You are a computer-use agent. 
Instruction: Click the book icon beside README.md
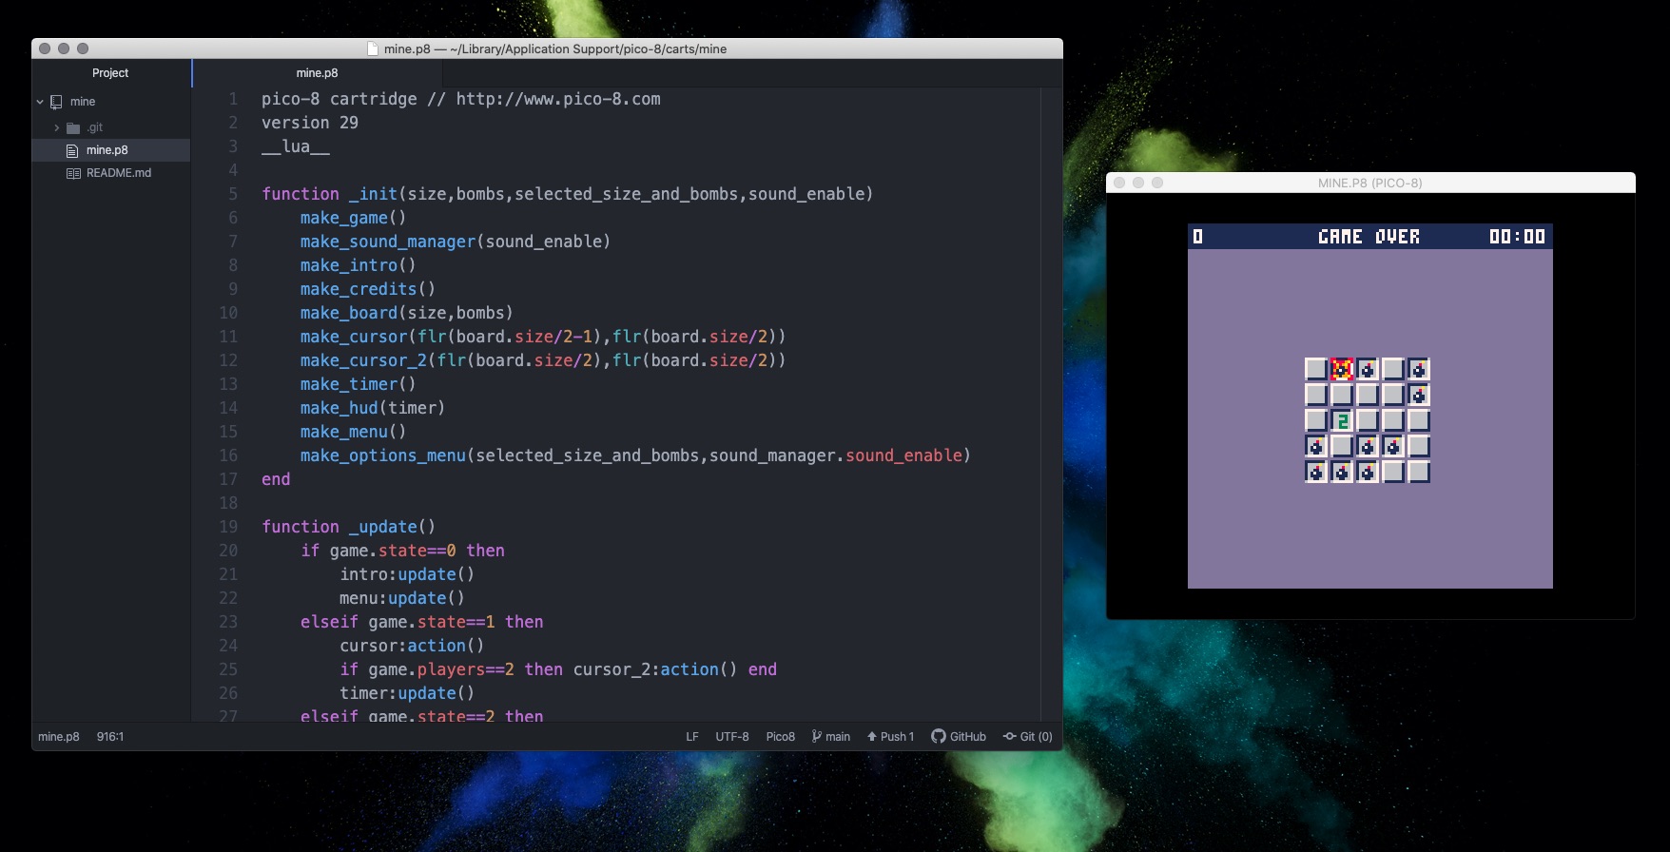73,173
